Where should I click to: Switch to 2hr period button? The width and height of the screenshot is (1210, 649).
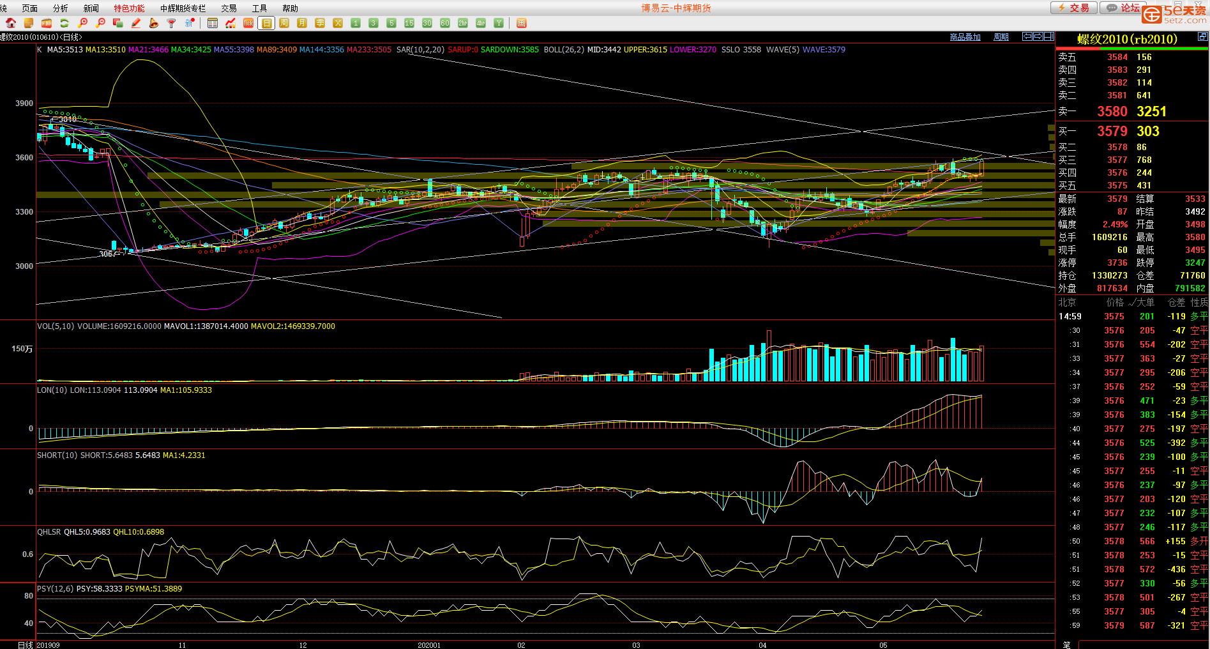click(x=463, y=23)
